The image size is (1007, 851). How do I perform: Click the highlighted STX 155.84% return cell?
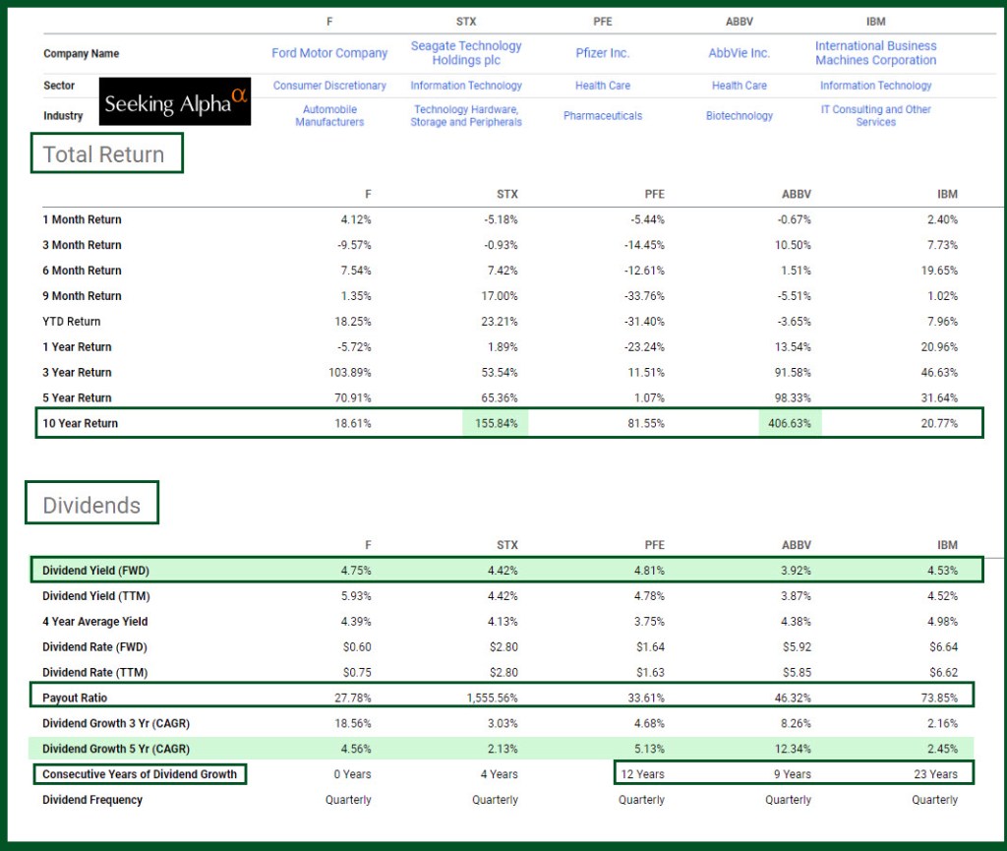click(495, 423)
